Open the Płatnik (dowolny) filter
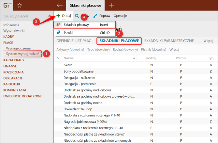 [x=154, y=49]
